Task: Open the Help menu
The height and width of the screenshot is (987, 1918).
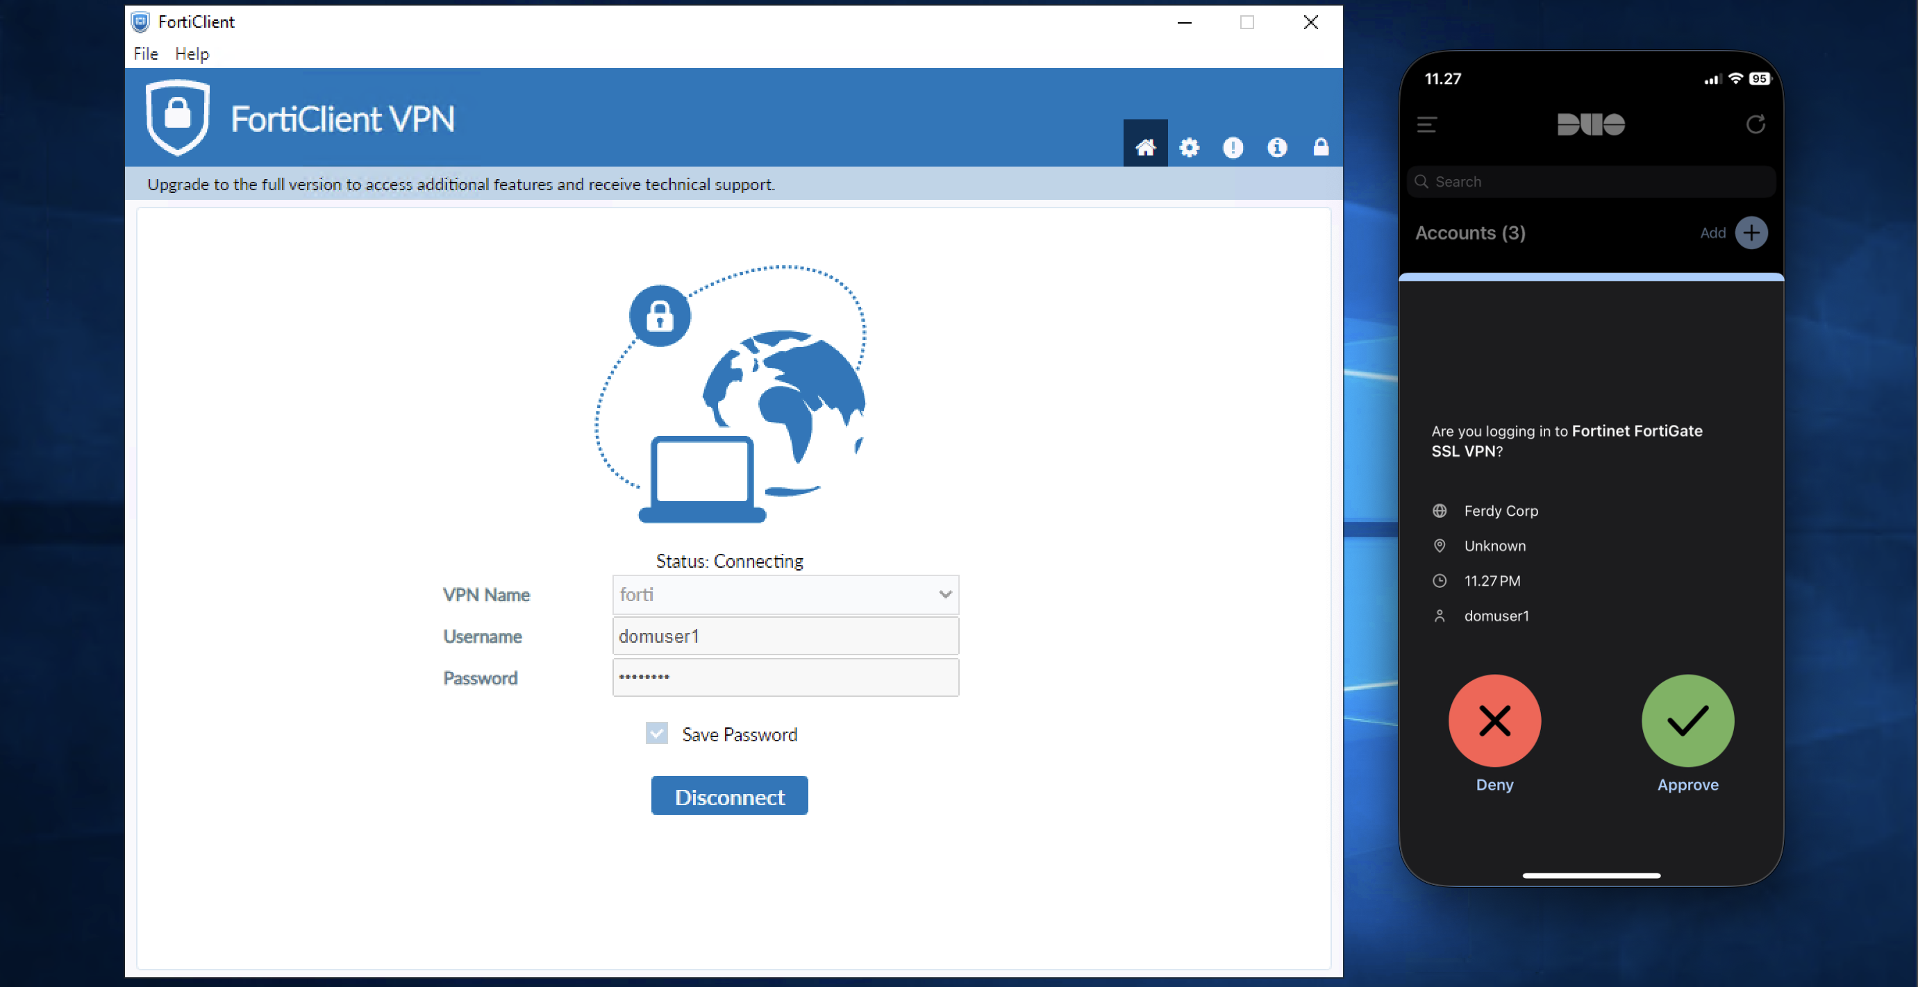Action: tap(192, 53)
